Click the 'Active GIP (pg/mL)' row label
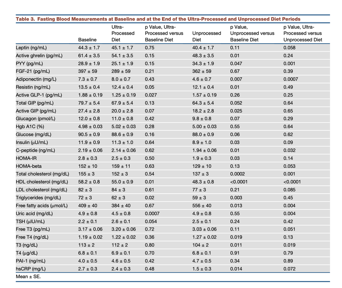This screenshot has width=342, height=288. click(x=36, y=111)
